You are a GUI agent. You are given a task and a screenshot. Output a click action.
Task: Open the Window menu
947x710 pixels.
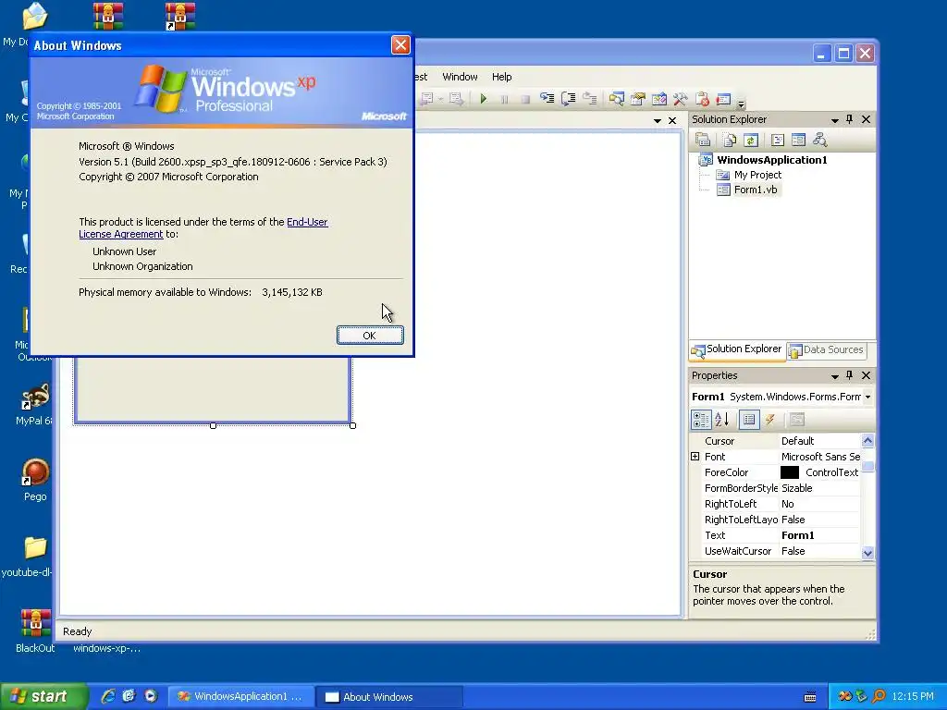pos(460,77)
